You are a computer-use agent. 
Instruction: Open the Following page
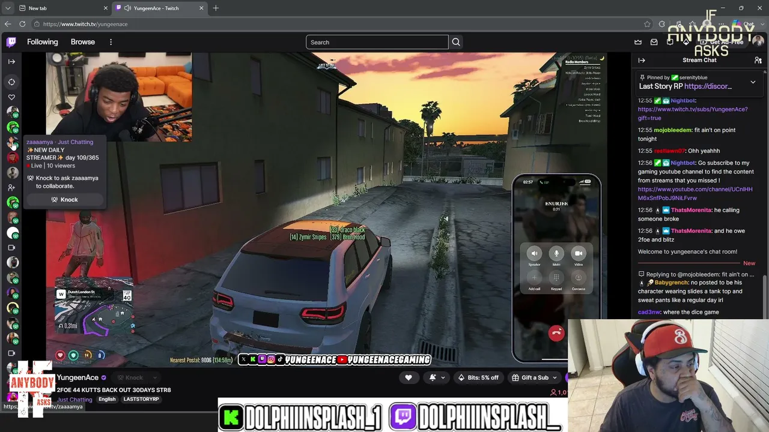coord(42,42)
